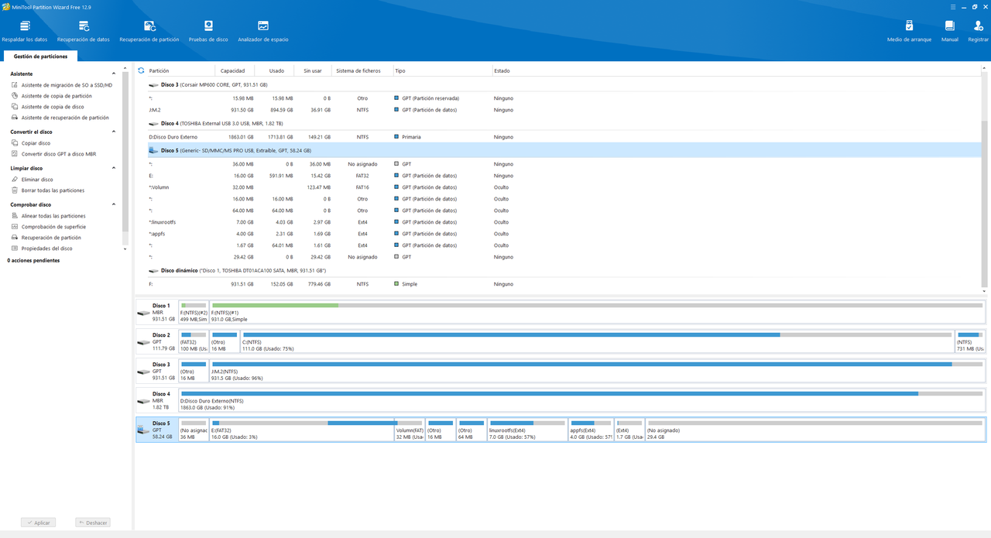Switch to Gestión de particiones tab
This screenshot has width=991, height=538.
pos(40,57)
